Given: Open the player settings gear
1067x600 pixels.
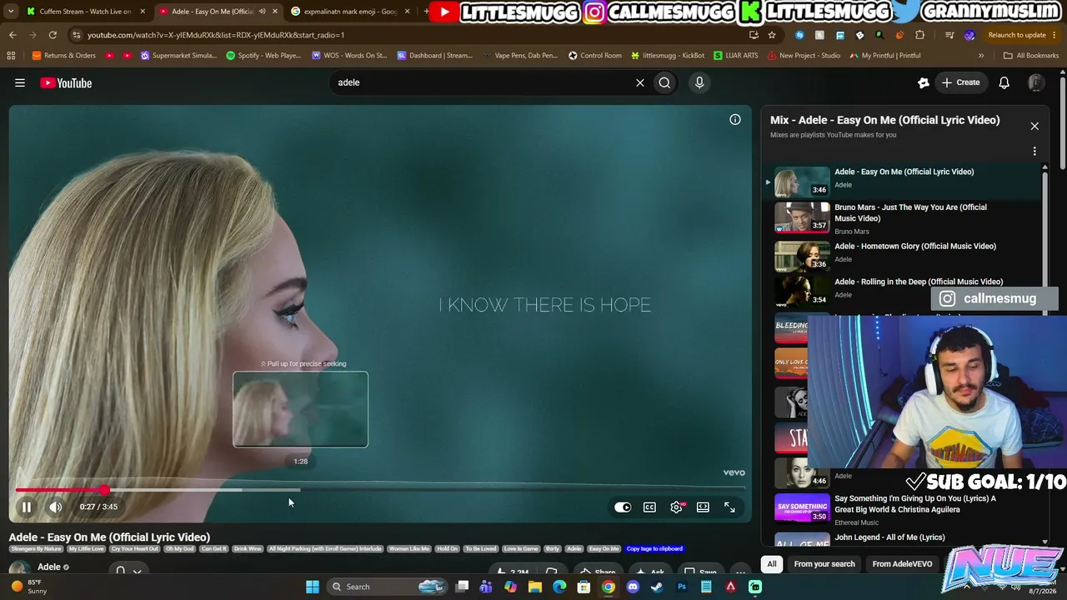Looking at the screenshot, I should (x=677, y=507).
